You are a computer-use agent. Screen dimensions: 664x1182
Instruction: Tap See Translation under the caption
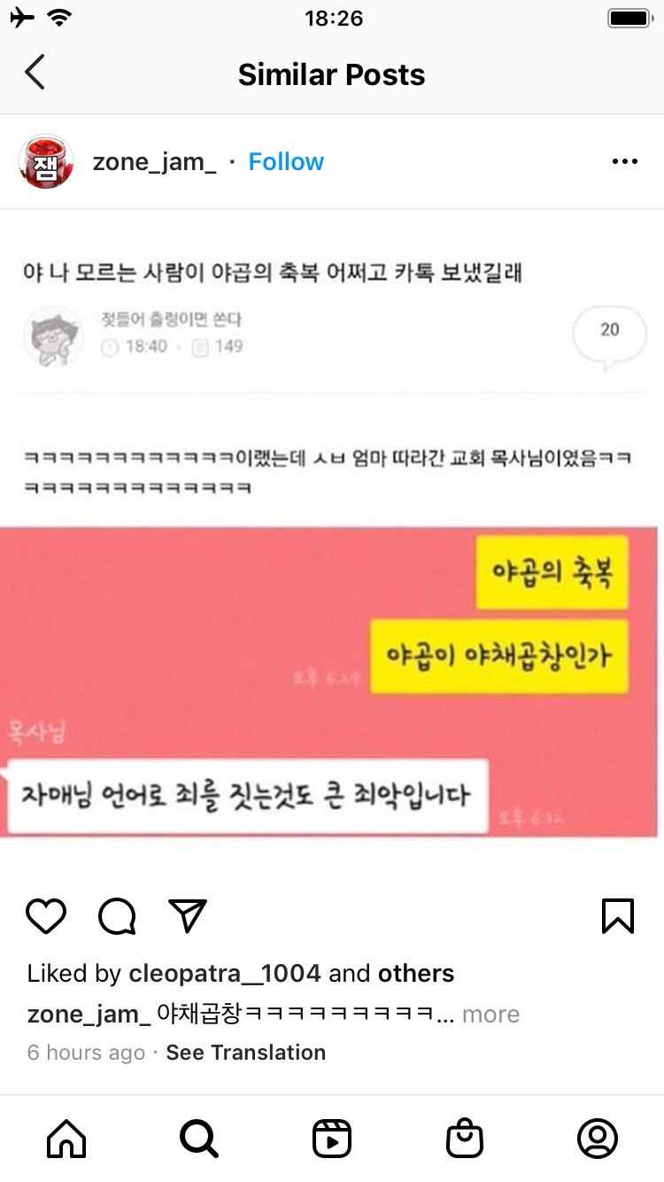coord(246,1053)
